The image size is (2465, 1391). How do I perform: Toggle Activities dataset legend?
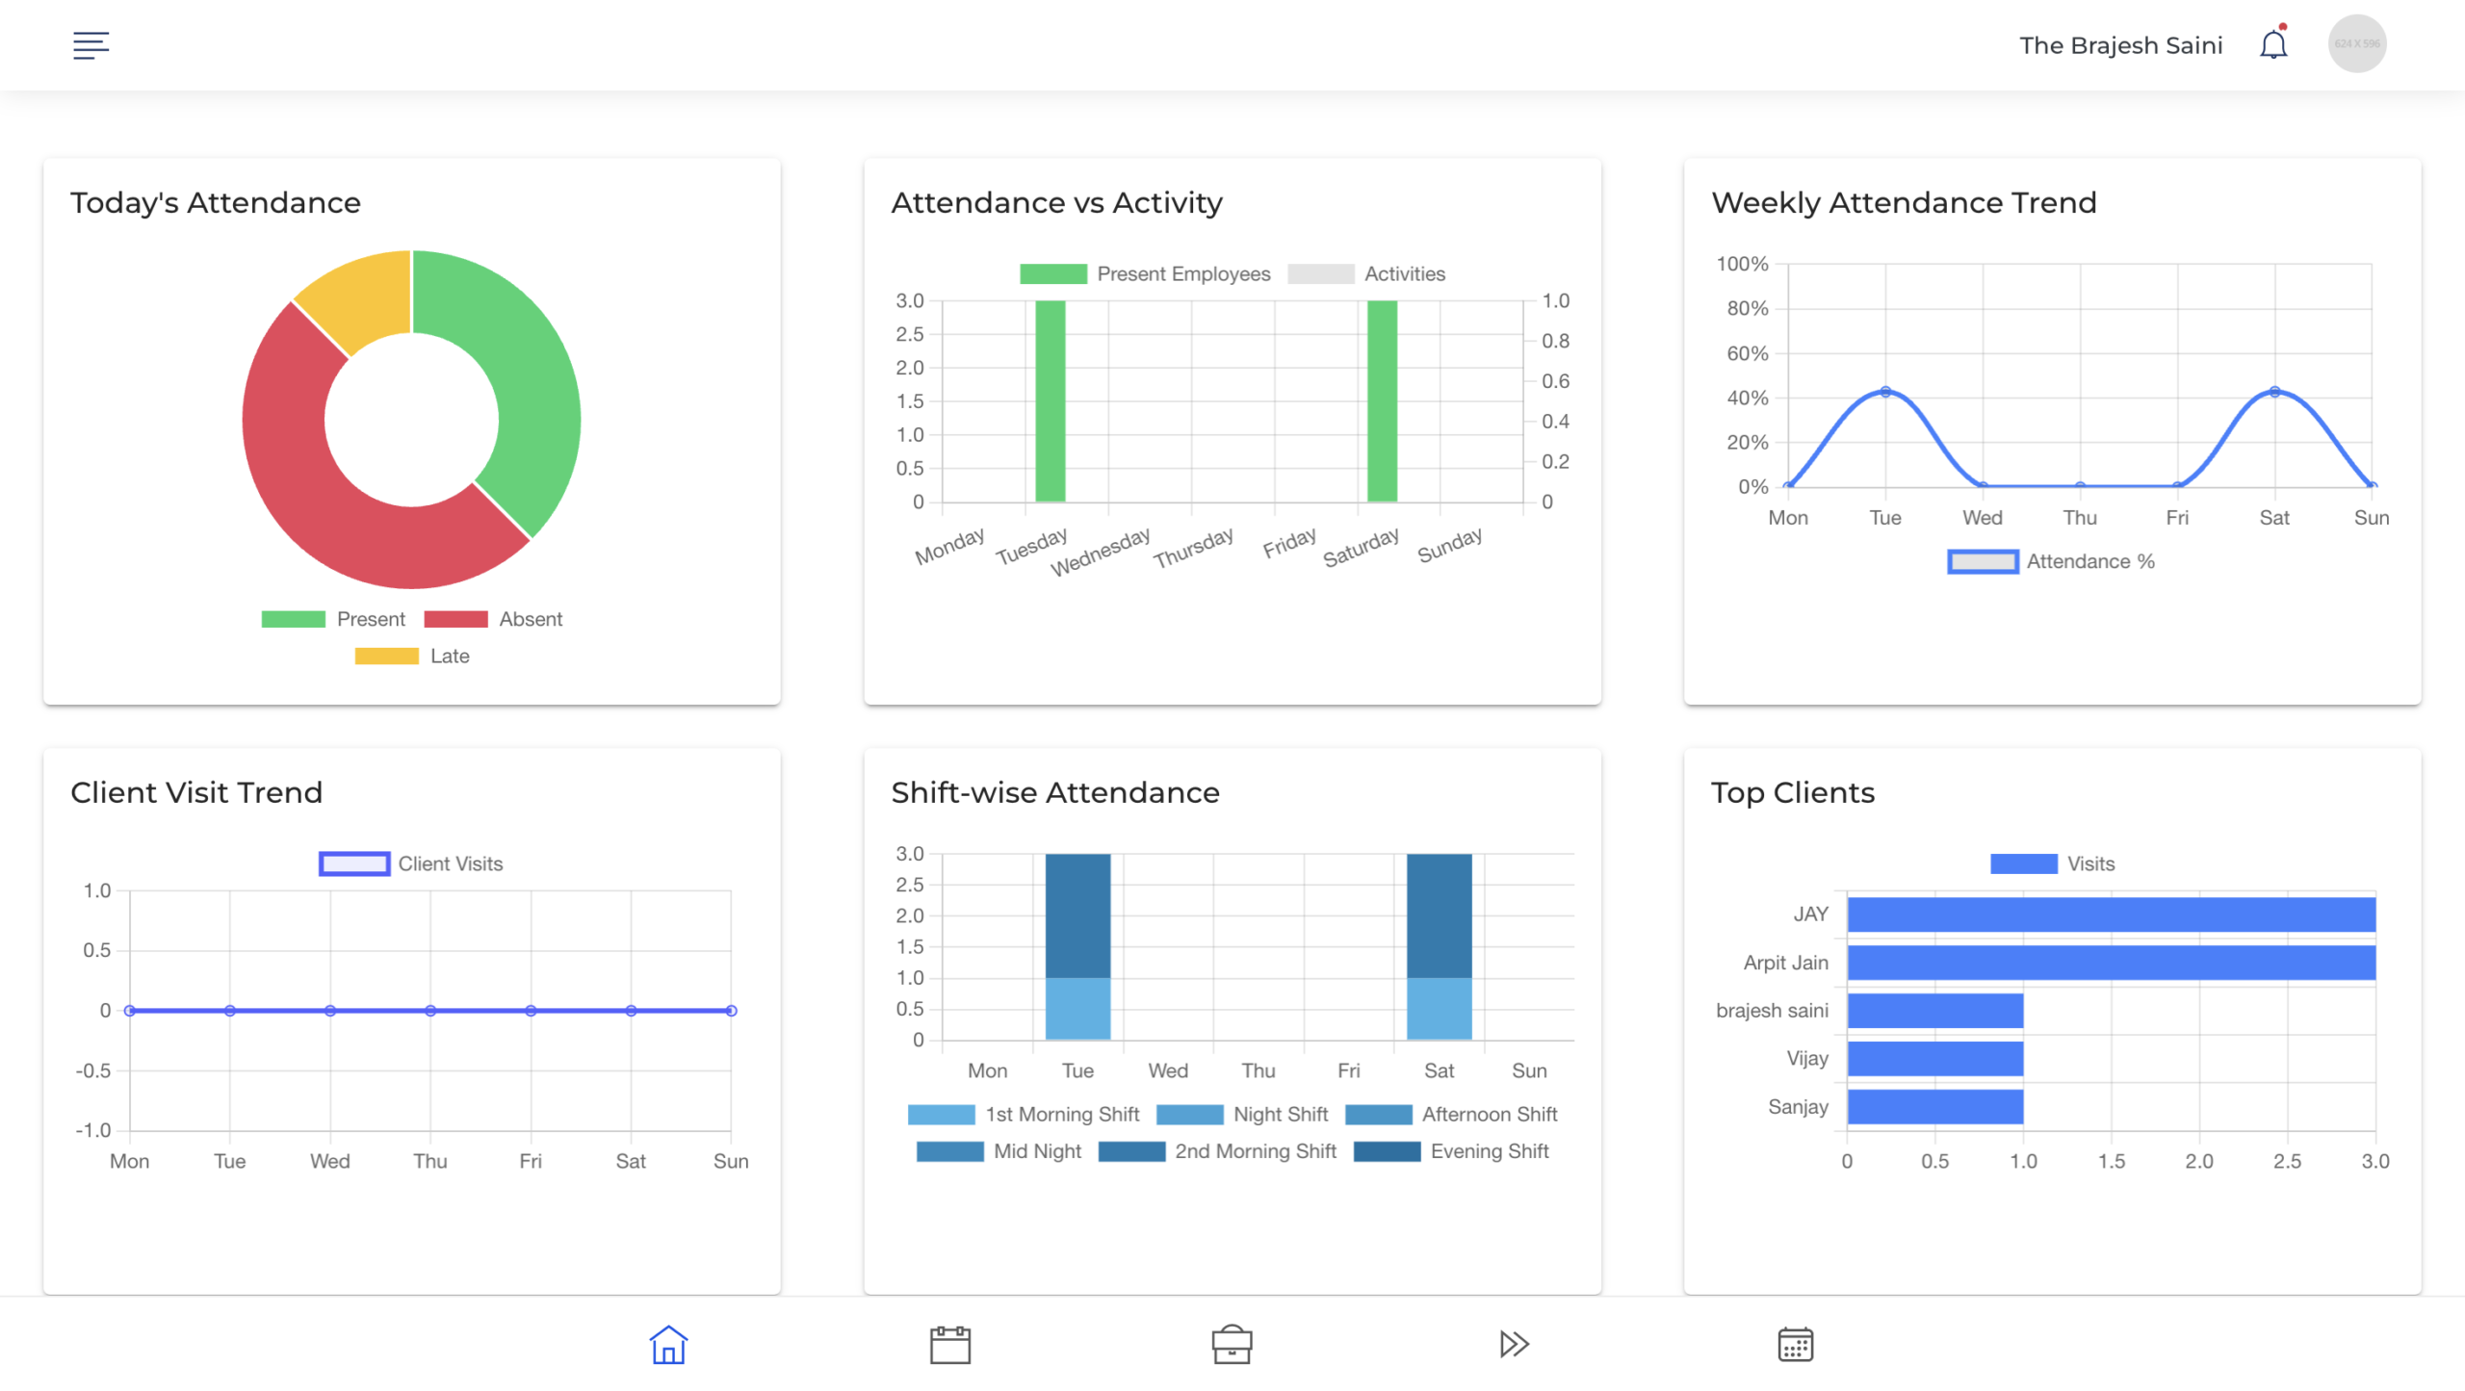(x=1367, y=274)
